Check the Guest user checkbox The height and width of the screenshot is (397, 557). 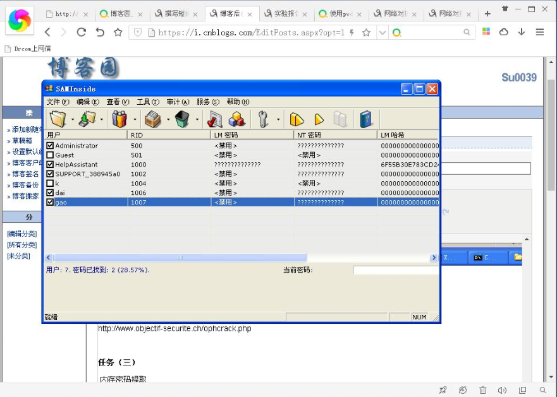point(50,155)
